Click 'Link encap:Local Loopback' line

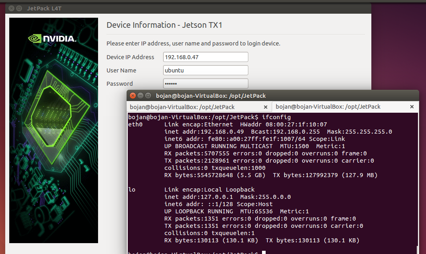click(209, 190)
